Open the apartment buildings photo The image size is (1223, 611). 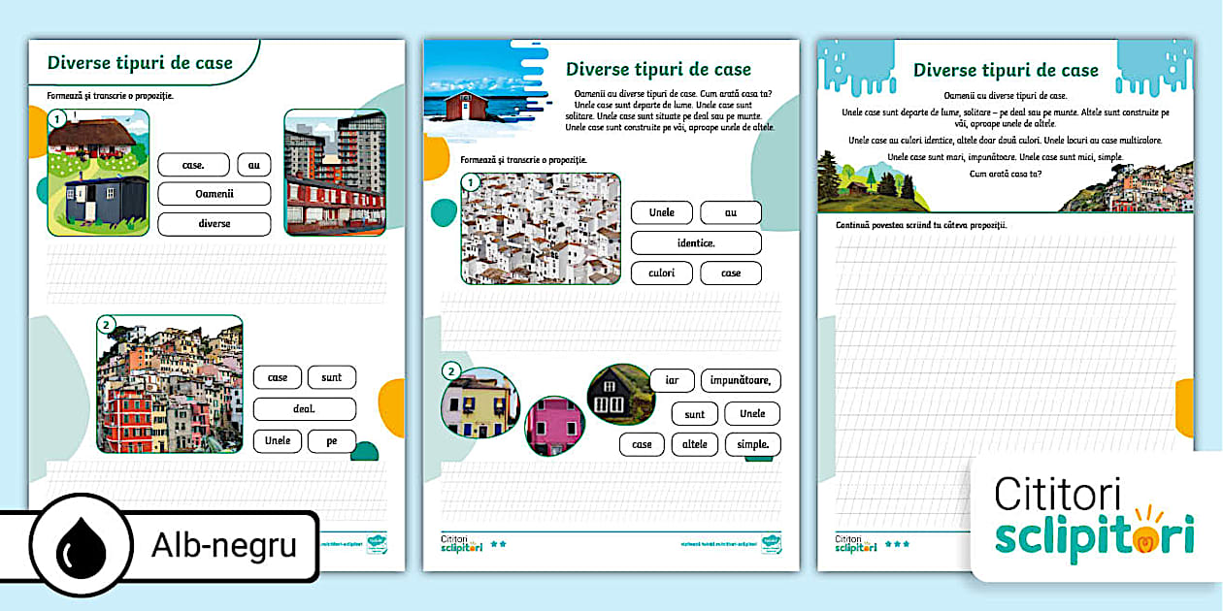tap(334, 172)
